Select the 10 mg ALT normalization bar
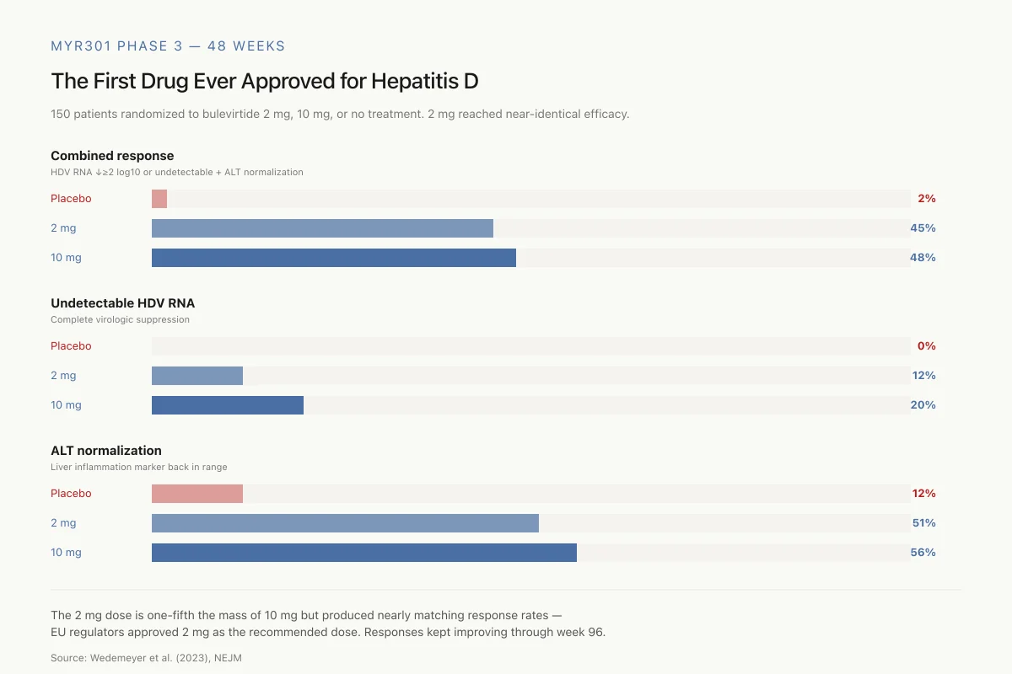Viewport: 1012px width, 674px height. click(x=364, y=553)
